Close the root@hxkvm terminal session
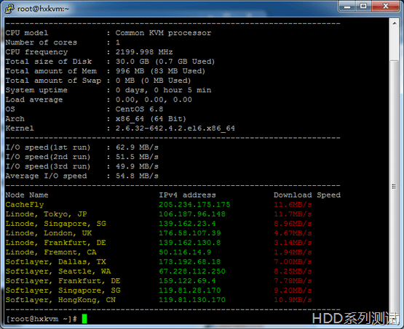 click(386, 7)
